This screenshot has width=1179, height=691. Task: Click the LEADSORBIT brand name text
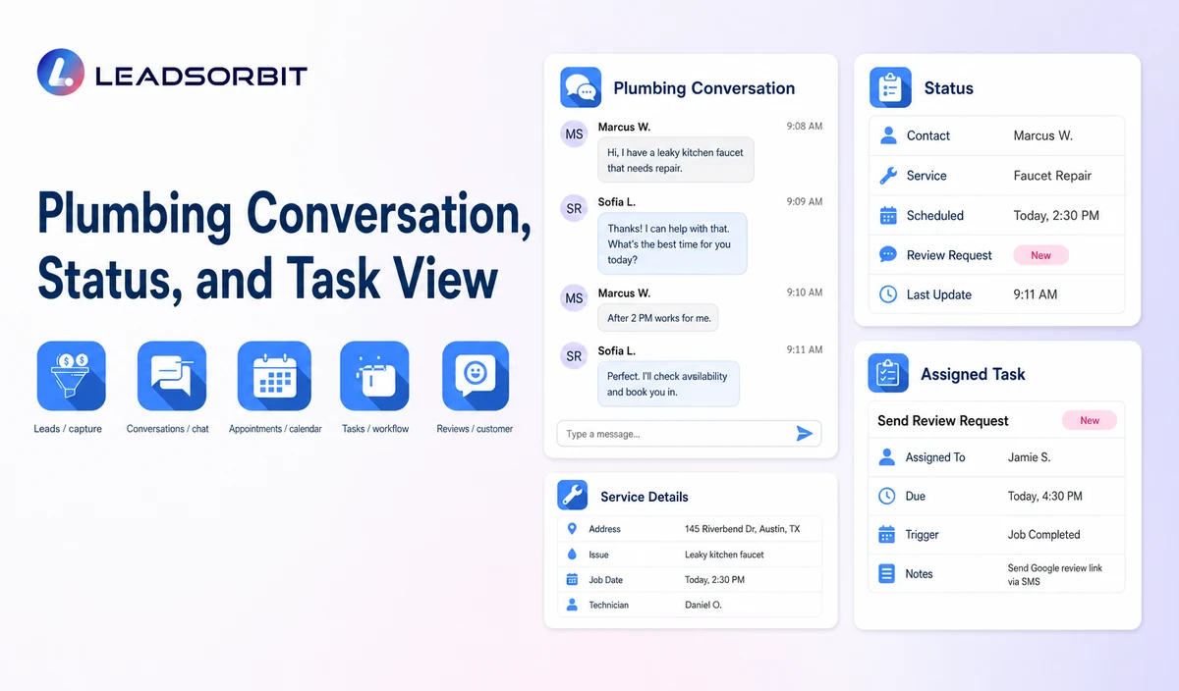click(x=201, y=76)
